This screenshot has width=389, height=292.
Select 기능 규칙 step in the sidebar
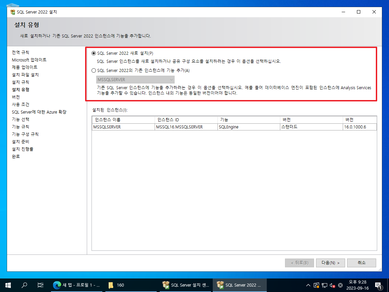[x=21, y=127]
